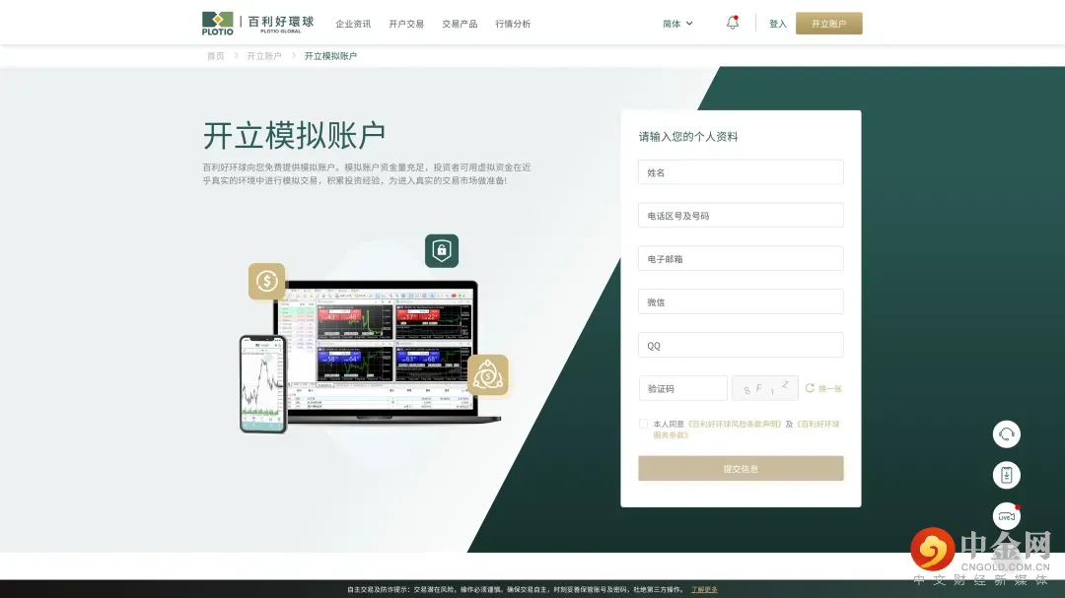Click the 开立模拟账户 breadcrumb text

pyautogui.click(x=330, y=55)
